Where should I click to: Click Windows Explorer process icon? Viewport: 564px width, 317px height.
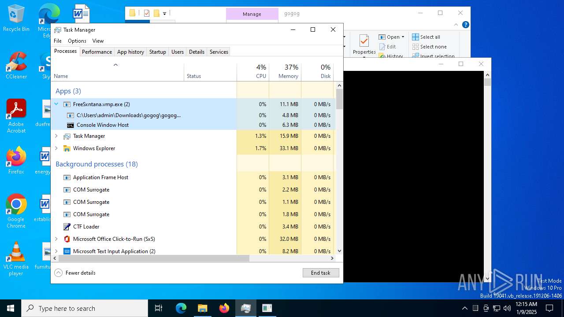click(x=67, y=148)
